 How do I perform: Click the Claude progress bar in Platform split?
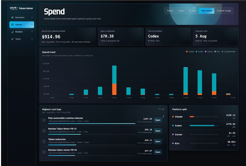click(x=204, y=117)
